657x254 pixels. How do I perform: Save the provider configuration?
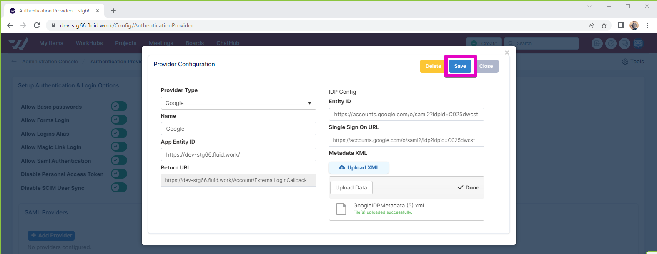460,66
